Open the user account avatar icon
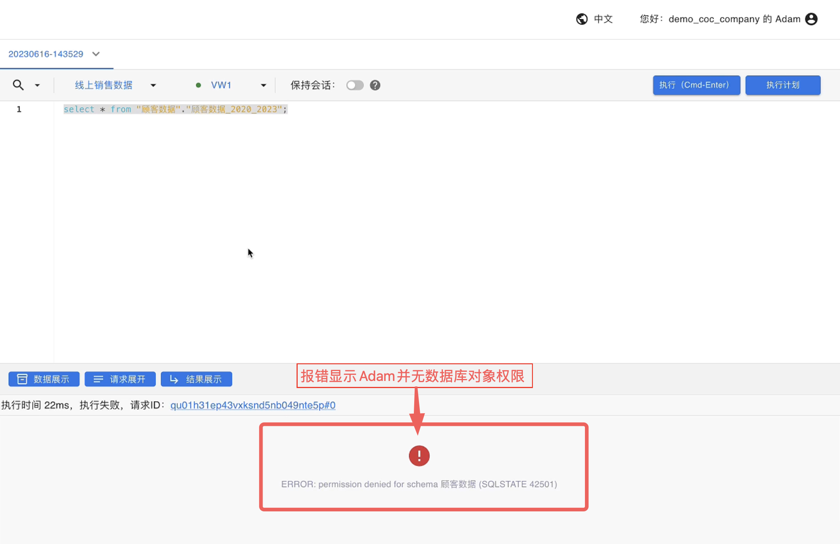The width and height of the screenshot is (840, 544). coord(811,19)
